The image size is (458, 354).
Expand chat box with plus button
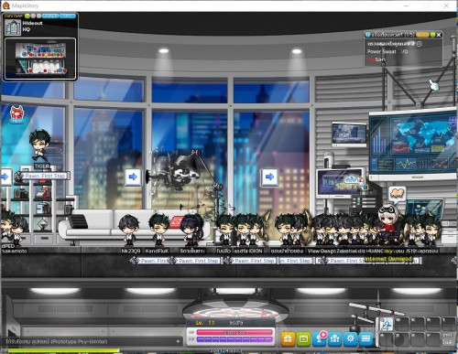click(x=178, y=341)
